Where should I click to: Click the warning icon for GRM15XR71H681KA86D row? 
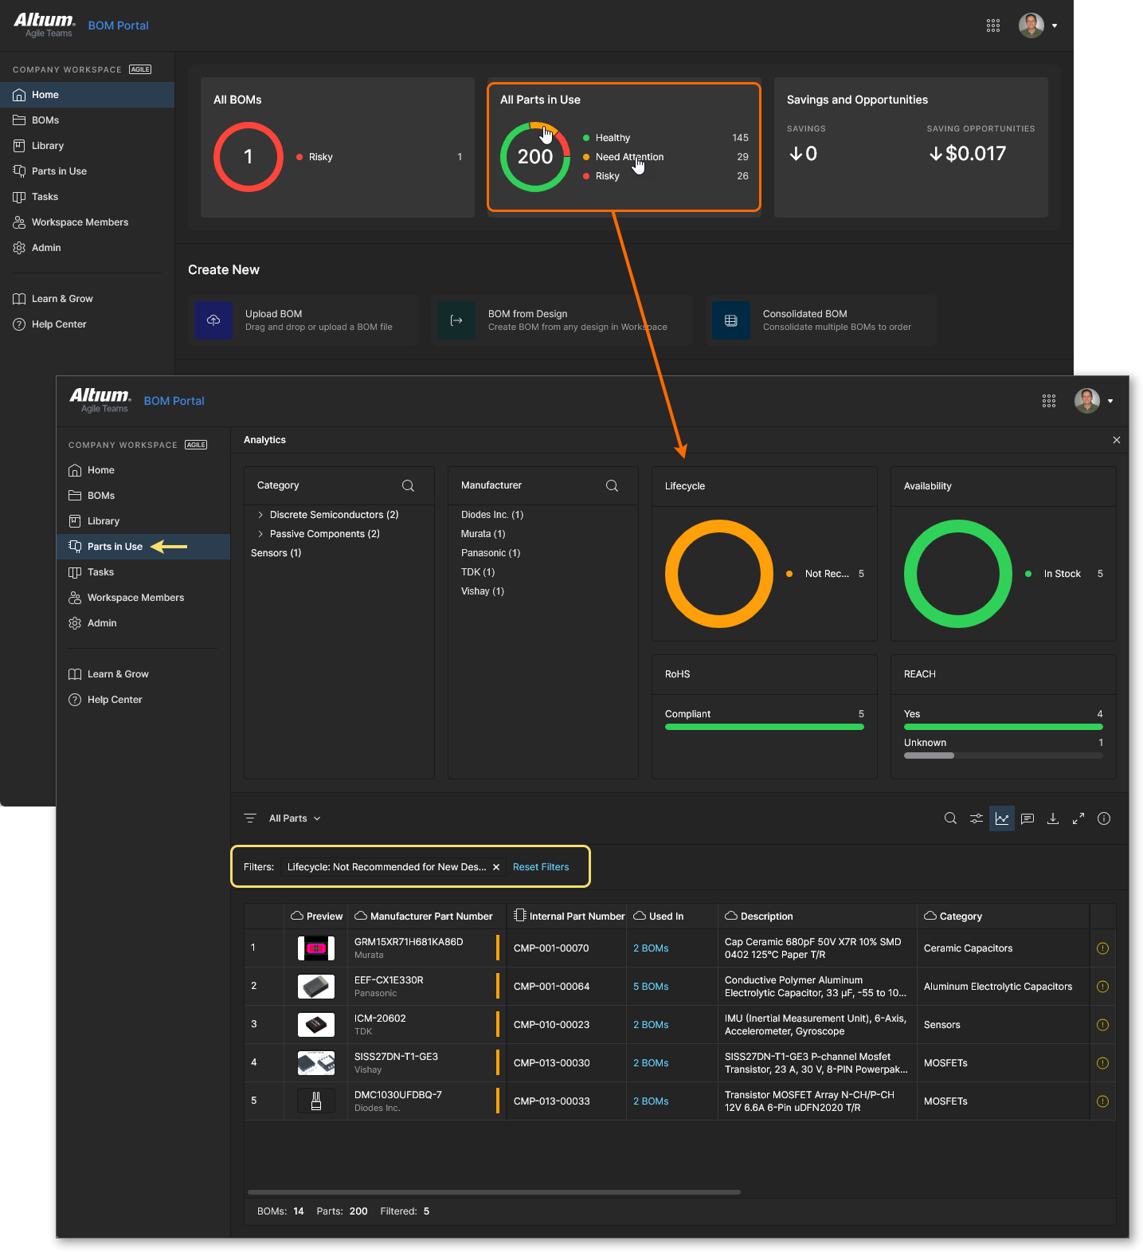click(1102, 948)
